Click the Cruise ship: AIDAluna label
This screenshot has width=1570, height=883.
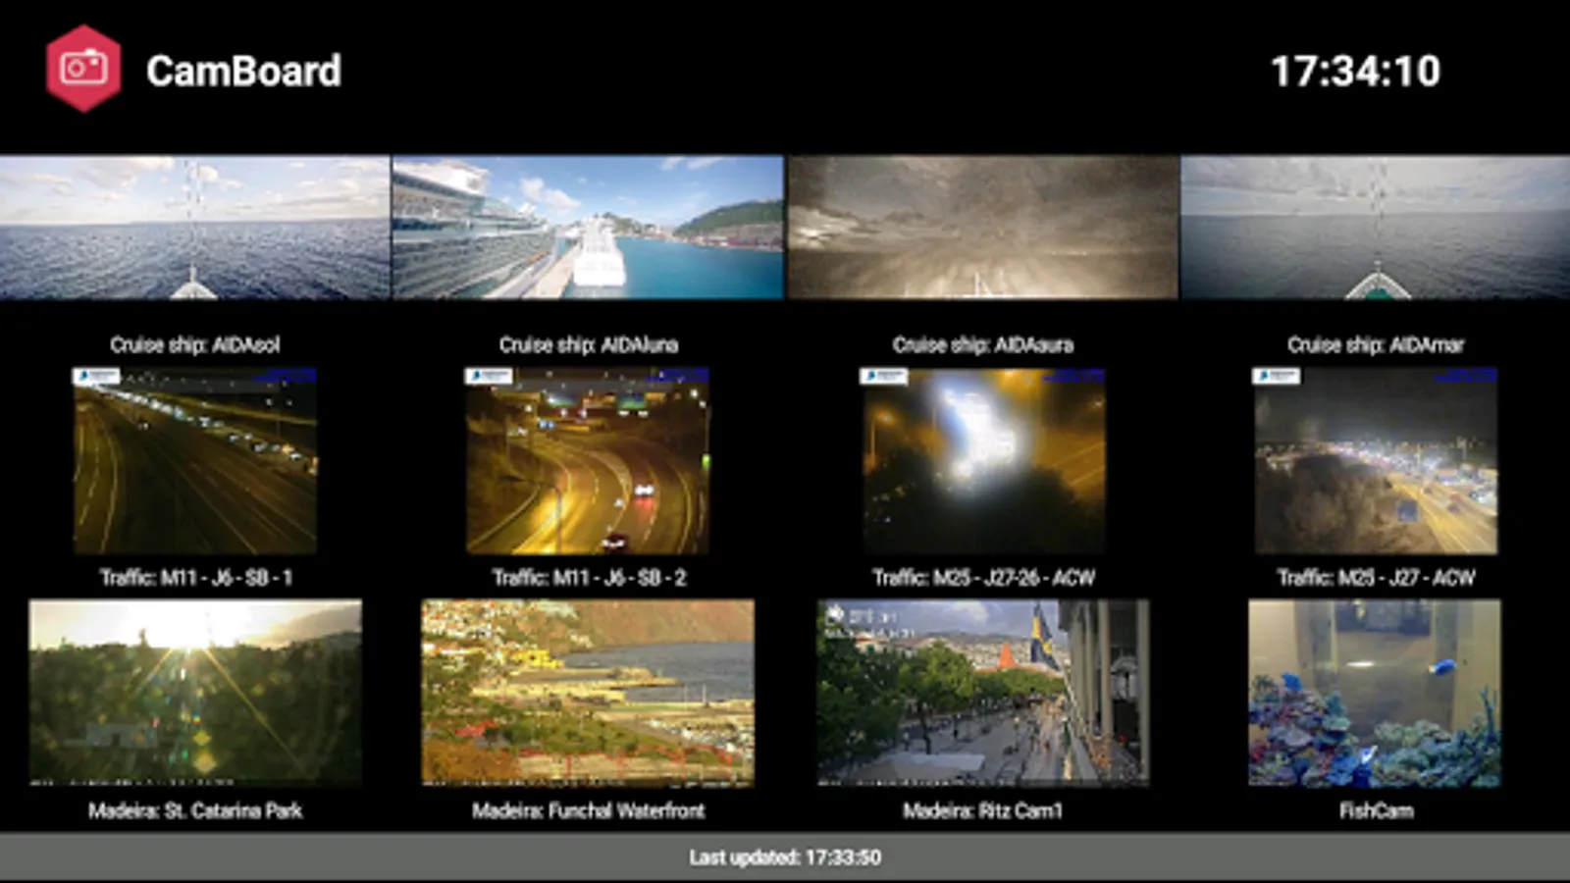click(x=588, y=344)
